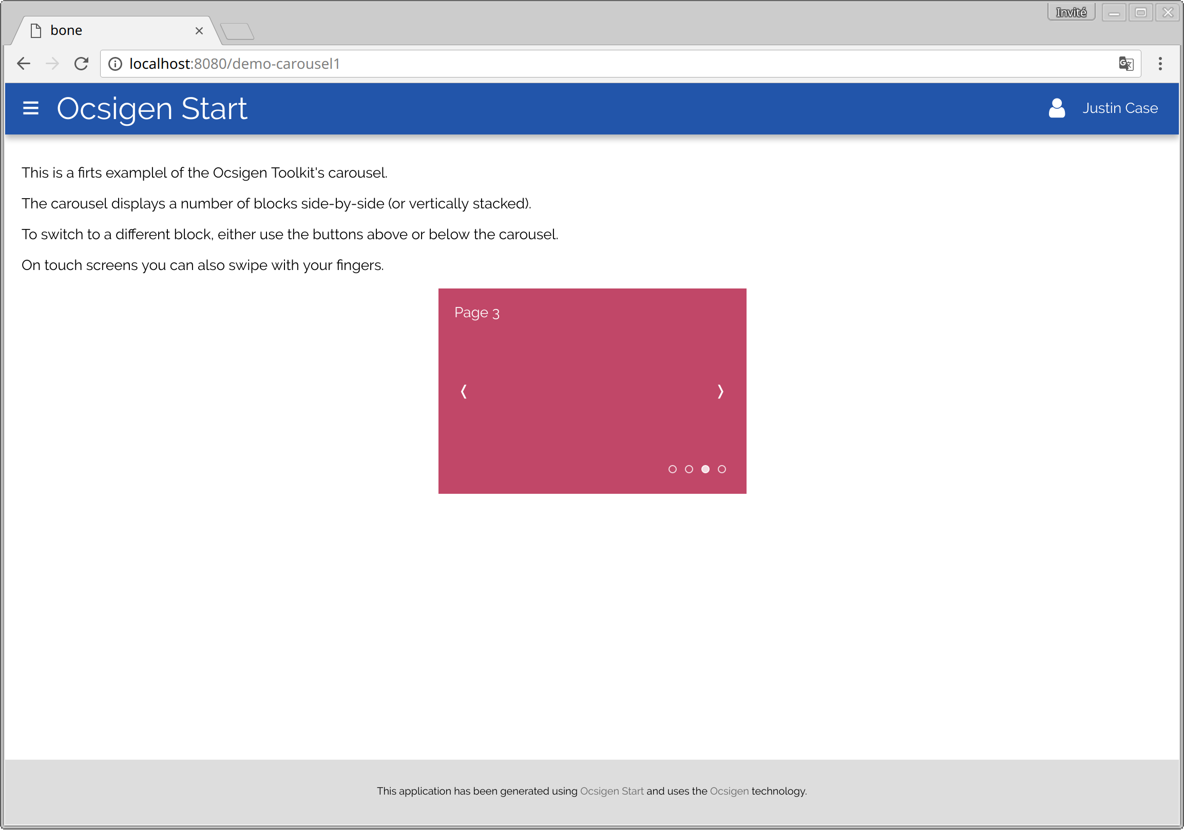Click the Ocsigen Start header title
The width and height of the screenshot is (1184, 830).
[151, 109]
